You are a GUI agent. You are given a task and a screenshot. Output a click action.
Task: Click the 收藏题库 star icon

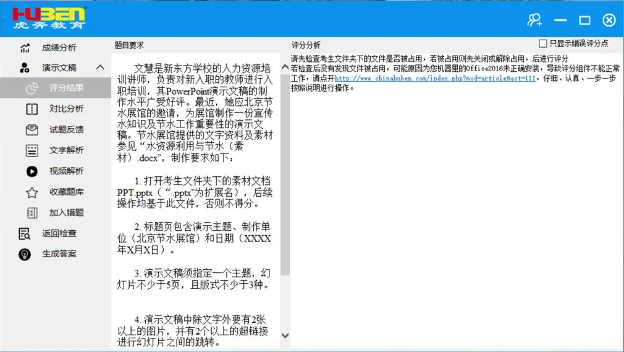coord(32,192)
